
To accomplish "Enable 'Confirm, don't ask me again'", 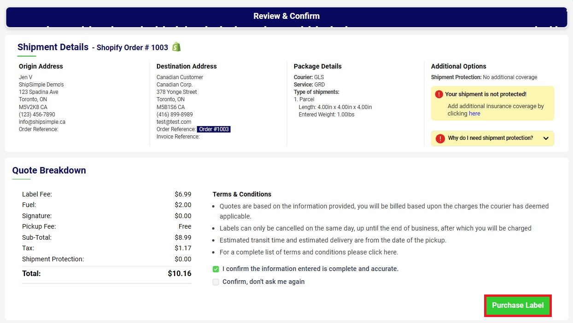I will coord(216,282).
